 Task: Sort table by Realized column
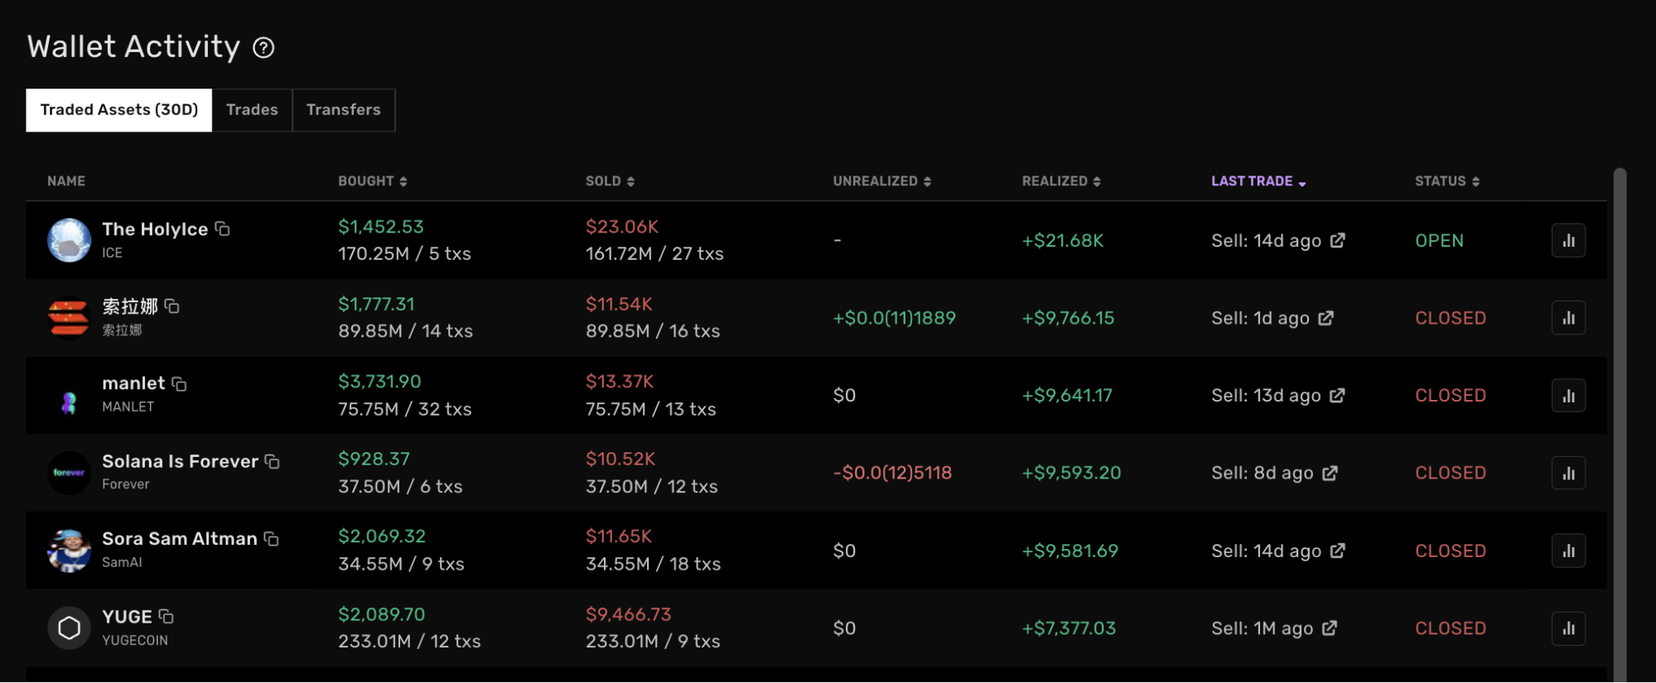pos(1060,181)
